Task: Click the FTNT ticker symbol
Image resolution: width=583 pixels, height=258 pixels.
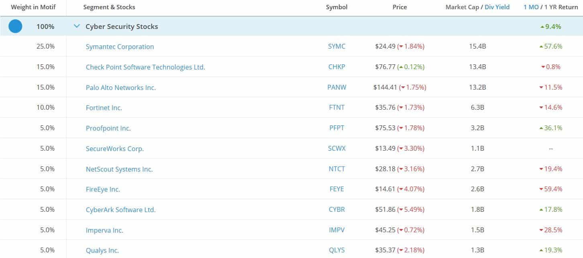Action: [x=336, y=108]
